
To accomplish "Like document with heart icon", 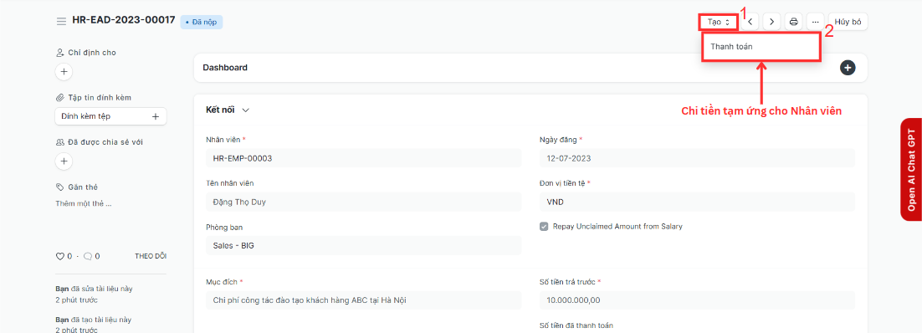I will (x=59, y=256).
